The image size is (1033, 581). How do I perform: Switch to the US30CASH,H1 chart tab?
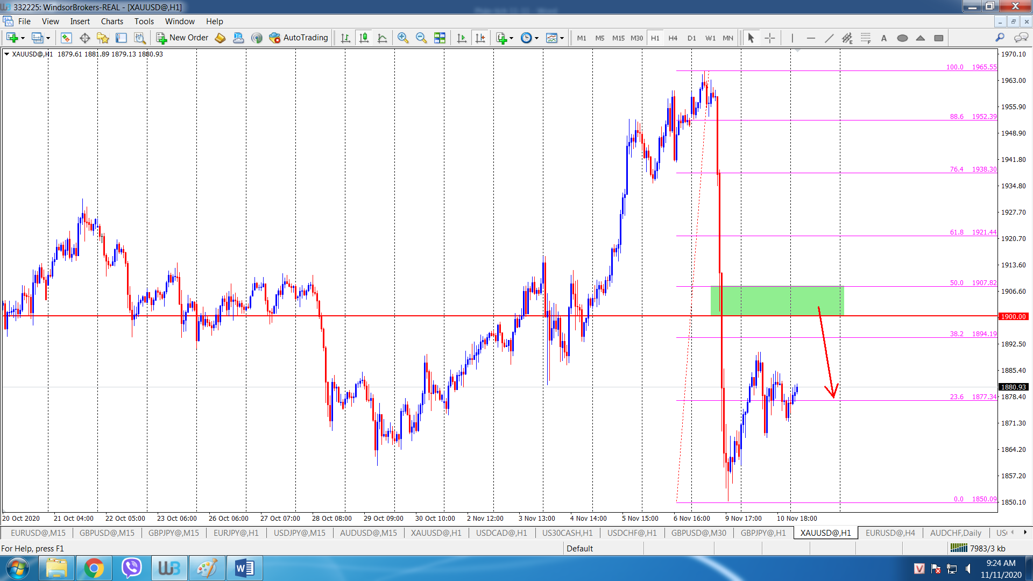click(567, 533)
